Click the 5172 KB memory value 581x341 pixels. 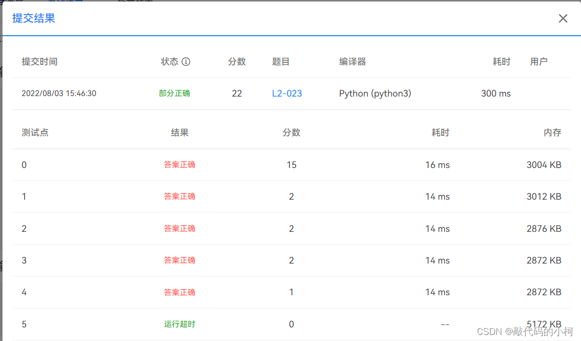tap(544, 324)
